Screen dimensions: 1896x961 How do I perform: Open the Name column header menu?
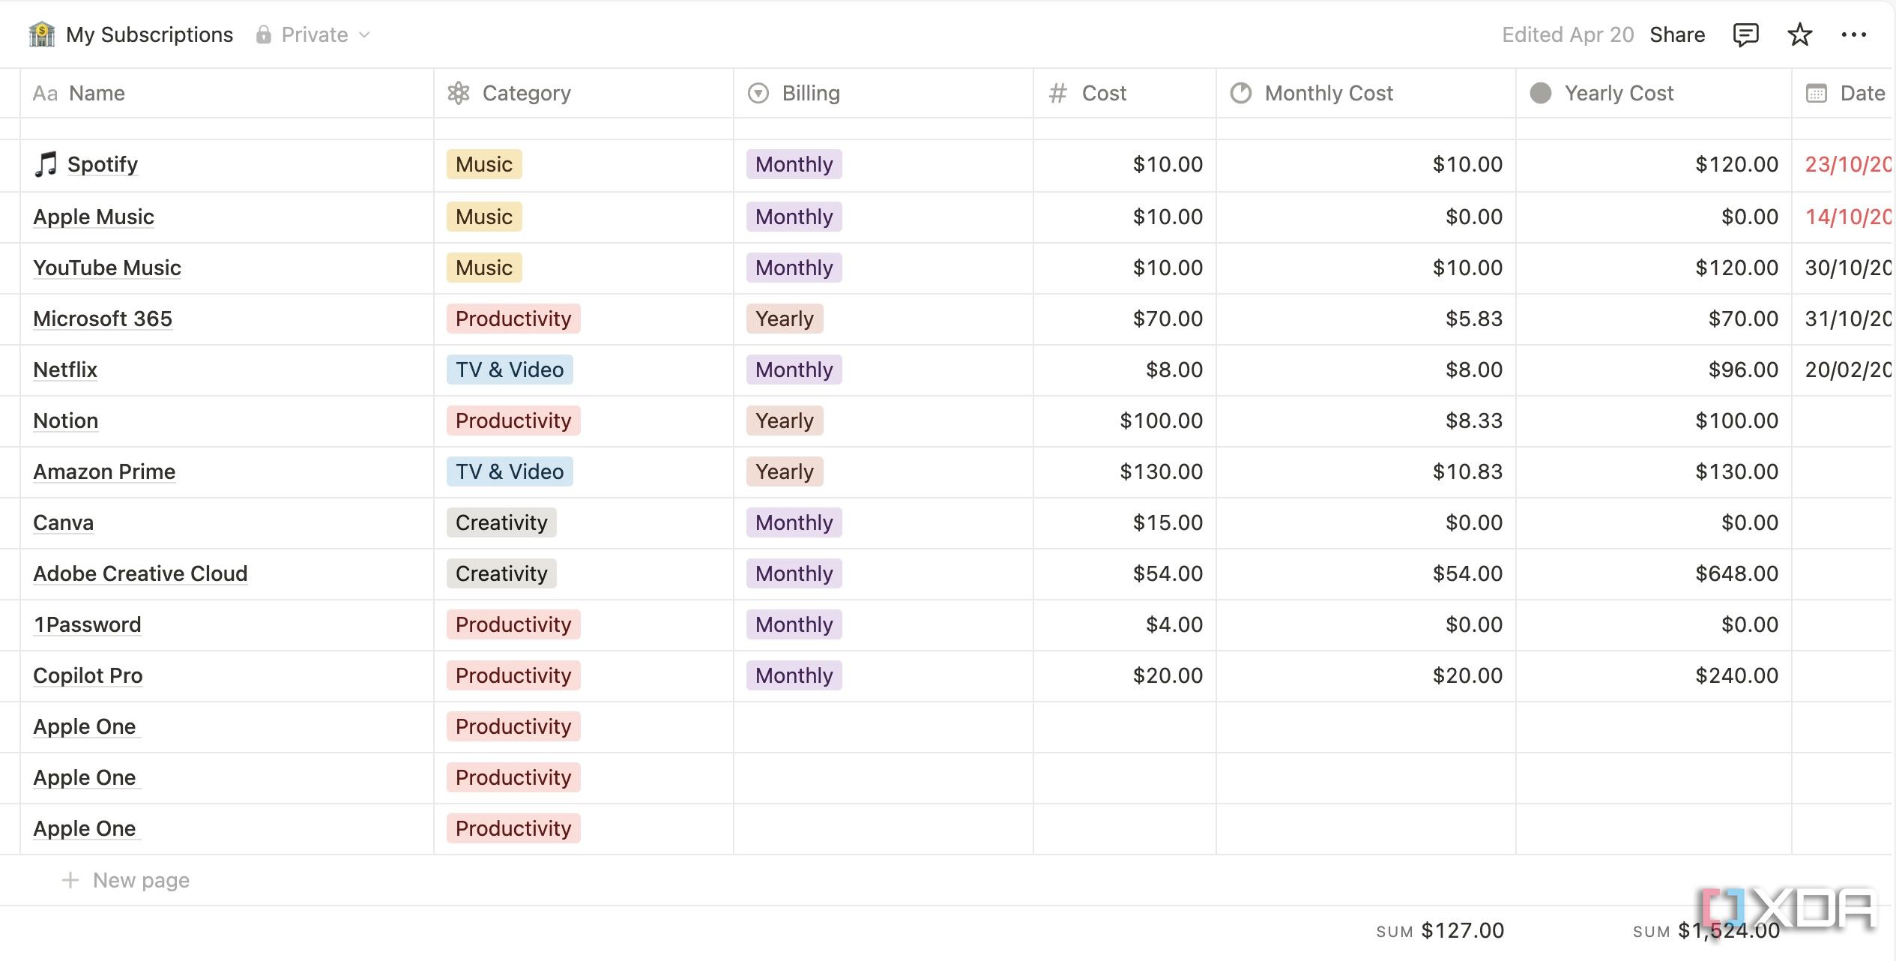227,93
